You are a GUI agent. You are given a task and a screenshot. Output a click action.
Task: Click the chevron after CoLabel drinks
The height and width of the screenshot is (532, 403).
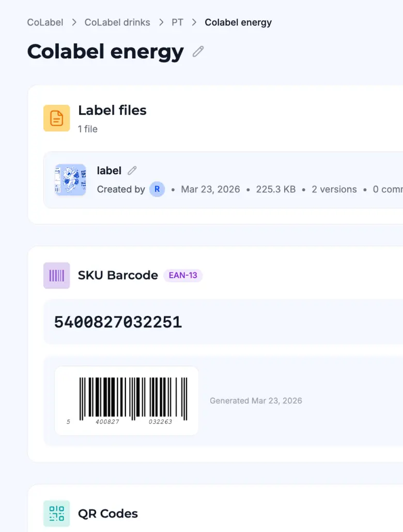click(161, 22)
